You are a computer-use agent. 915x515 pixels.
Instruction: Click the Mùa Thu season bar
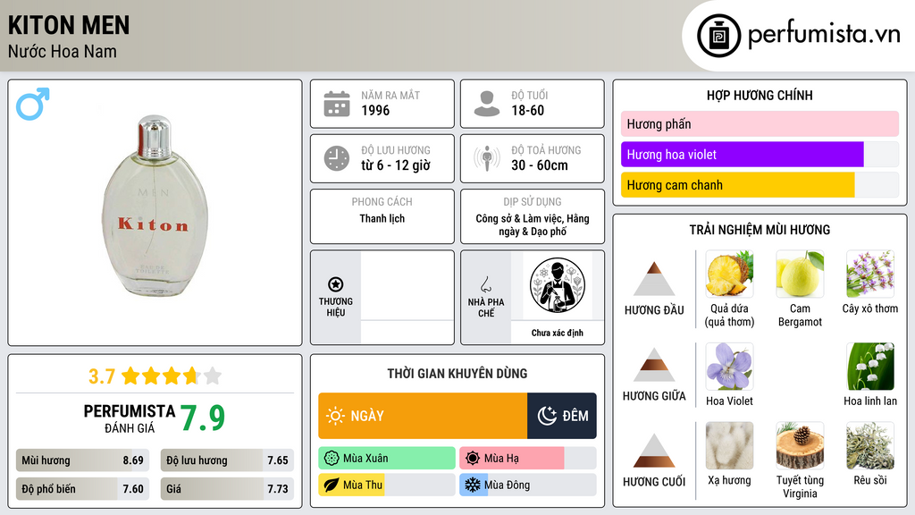pyautogui.click(x=387, y=485)
